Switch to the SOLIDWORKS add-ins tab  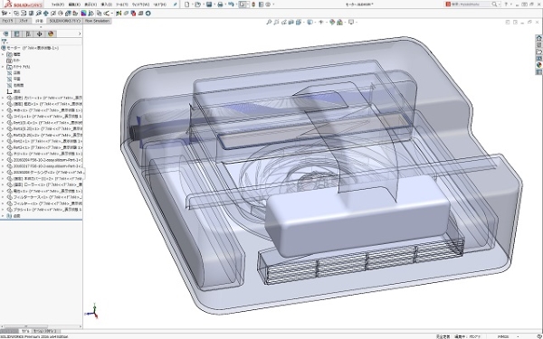(x=64, y=21)
